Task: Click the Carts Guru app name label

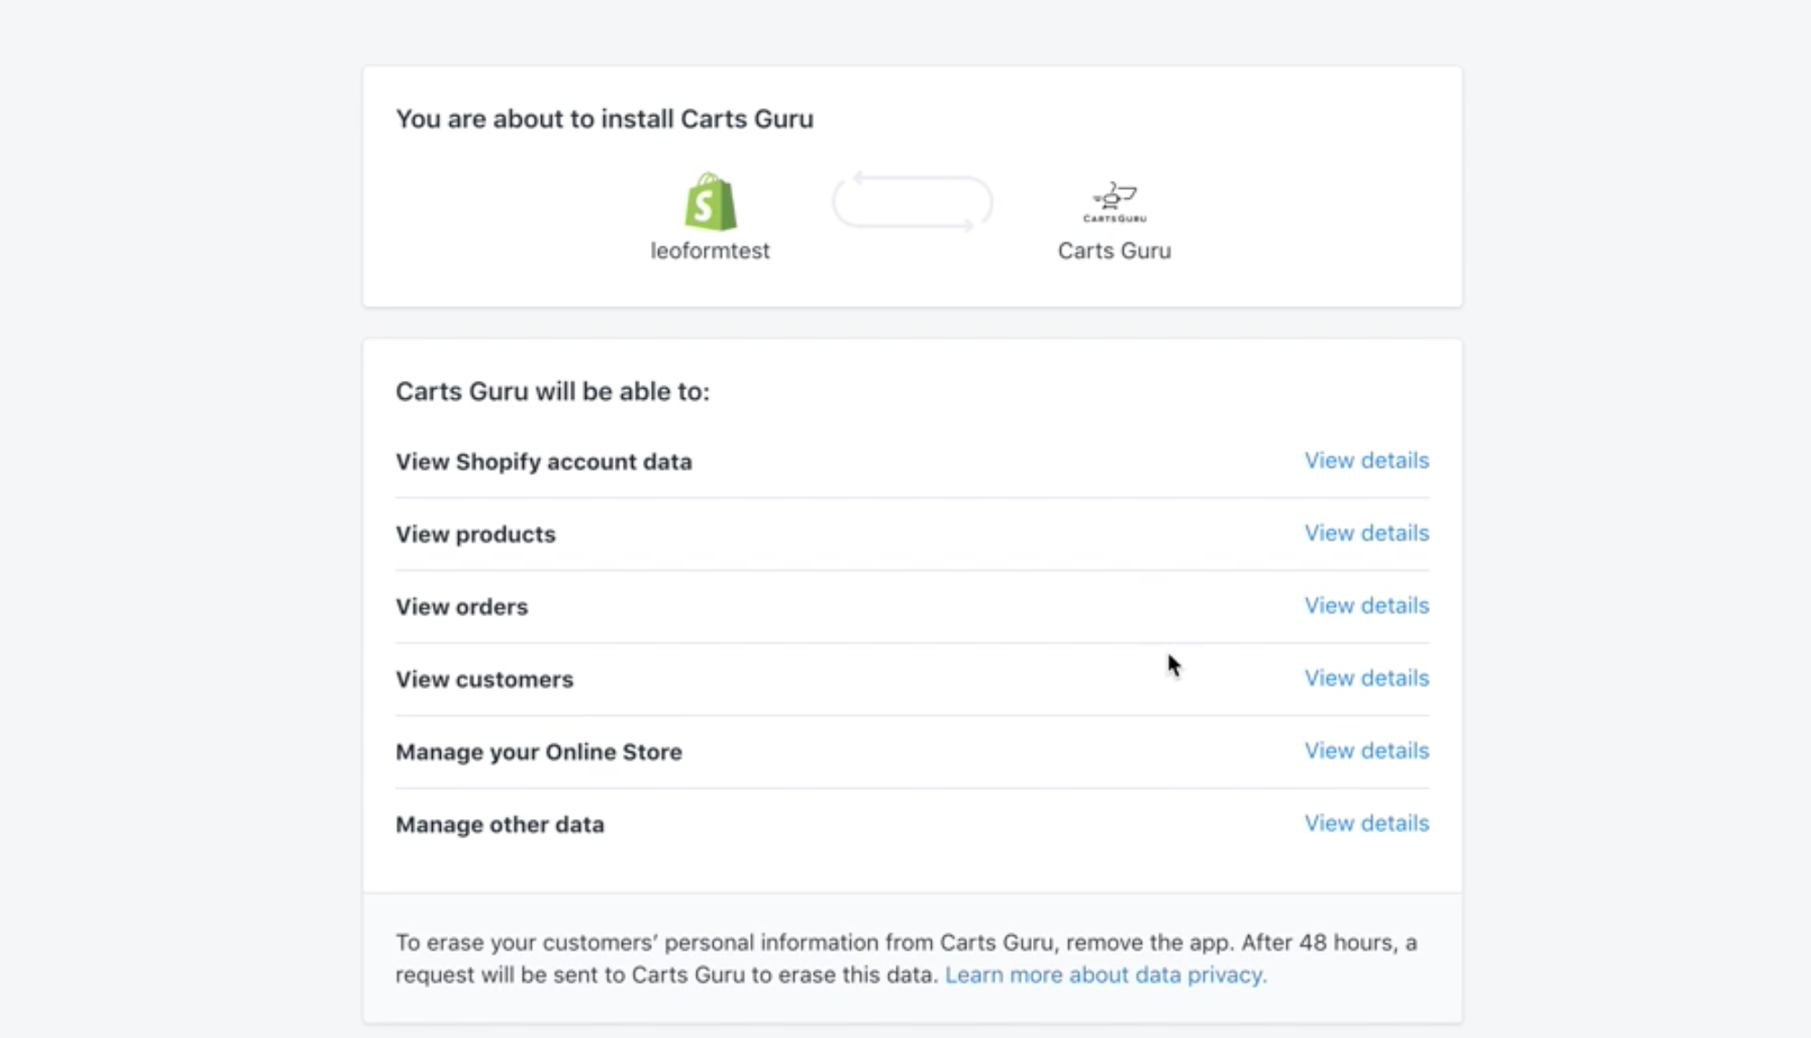Action: [1115, 251]
